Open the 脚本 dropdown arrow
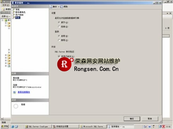Viewport: 173px width, 129px height. [59, 7]
